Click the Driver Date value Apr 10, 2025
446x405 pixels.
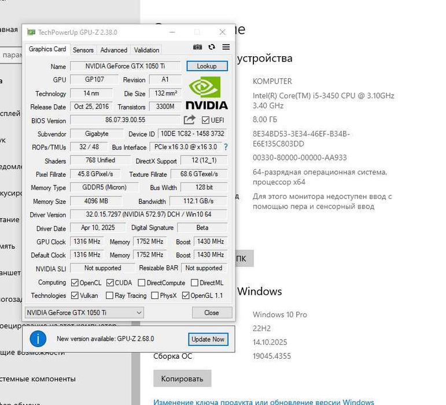[98, 228]
